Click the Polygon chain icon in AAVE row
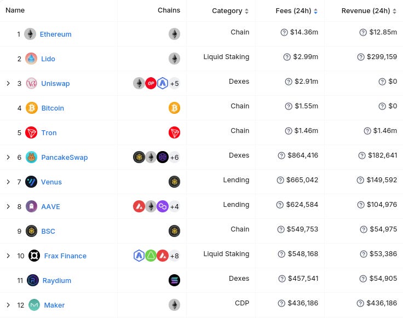Viewport: 403px width, 318px height. tap(163, 206)
